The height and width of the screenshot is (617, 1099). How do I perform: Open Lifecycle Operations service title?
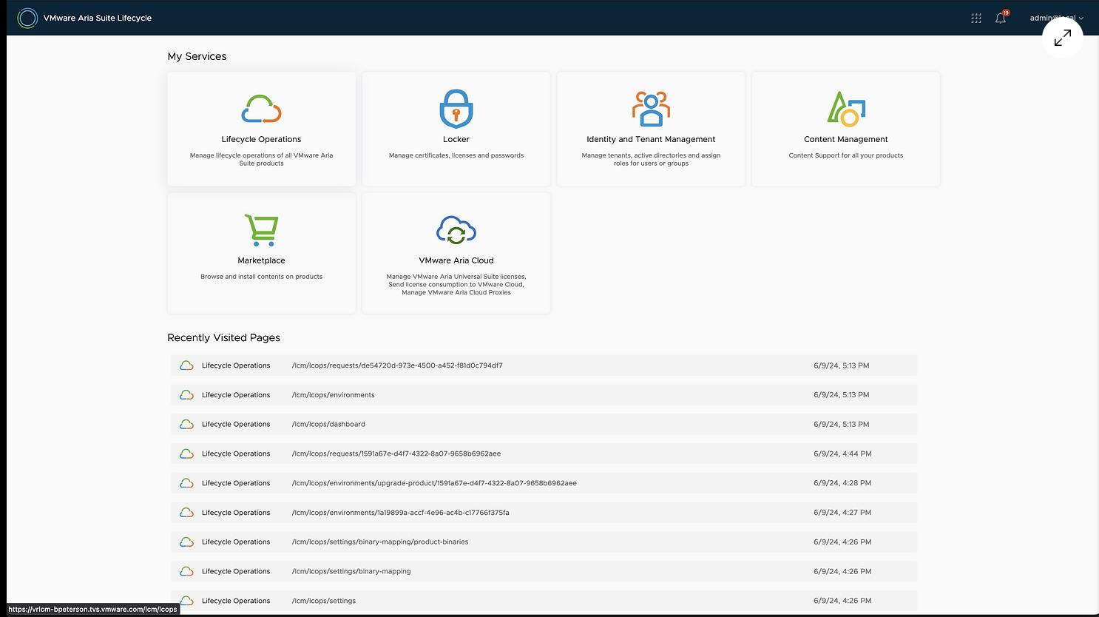coord(261,139)
